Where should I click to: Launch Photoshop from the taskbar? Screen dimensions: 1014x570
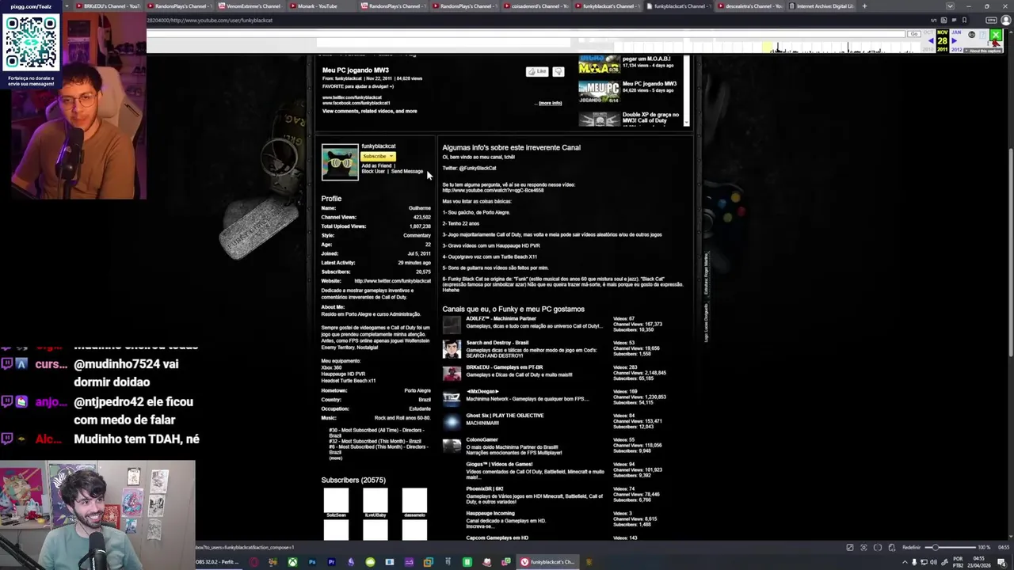pyautogui.click(x=312, y=562)
